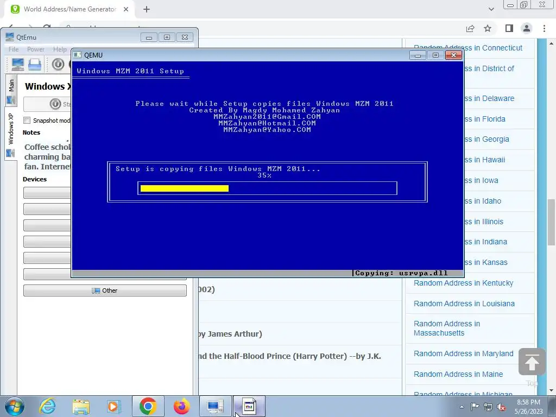The image size is (556, 417).
Task: Open Windows Media Player from taskbar
Action: [114, 406]
